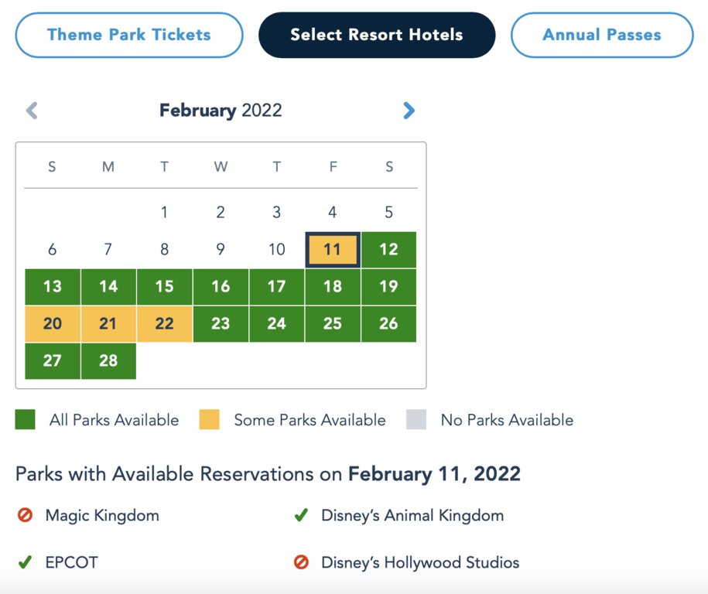Choose February 16 green date
Image resolution: width=708 pixels, height=594 pixels.
click(x=221, y=287)
